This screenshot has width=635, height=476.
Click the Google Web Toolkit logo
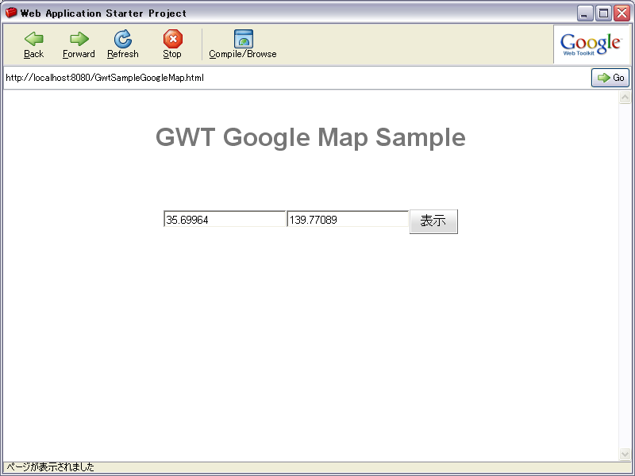coord(591,44)
